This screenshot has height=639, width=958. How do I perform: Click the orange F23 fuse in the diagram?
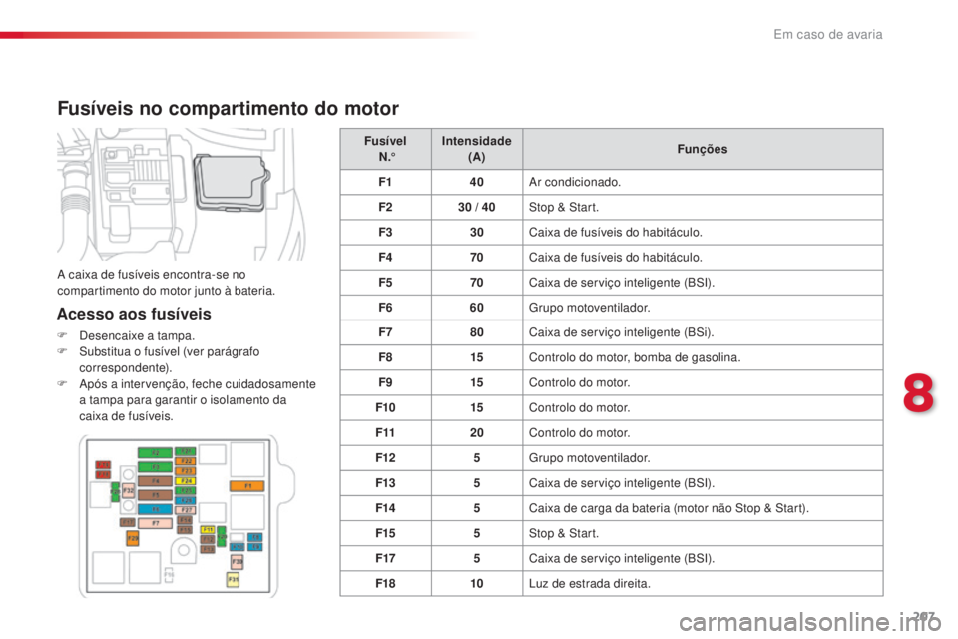[x=186, y=471]
